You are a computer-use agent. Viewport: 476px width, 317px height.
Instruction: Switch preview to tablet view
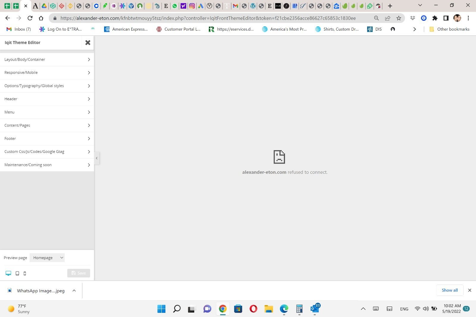(17, 273)
